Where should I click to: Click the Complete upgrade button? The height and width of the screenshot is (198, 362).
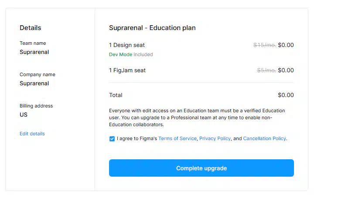coord(201,168)
